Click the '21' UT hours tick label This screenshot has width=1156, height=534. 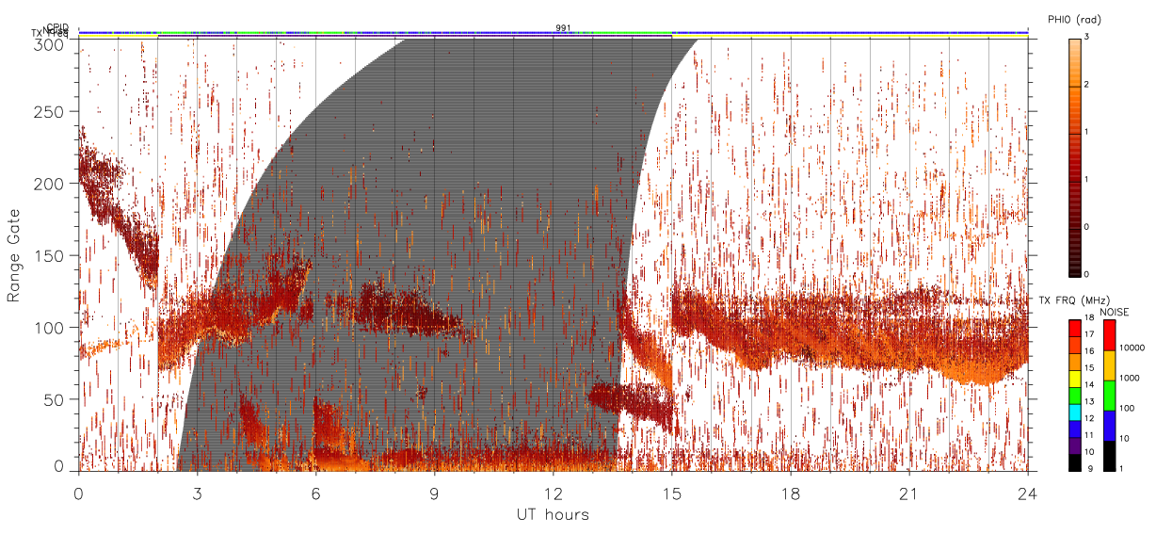click(908, 494)
